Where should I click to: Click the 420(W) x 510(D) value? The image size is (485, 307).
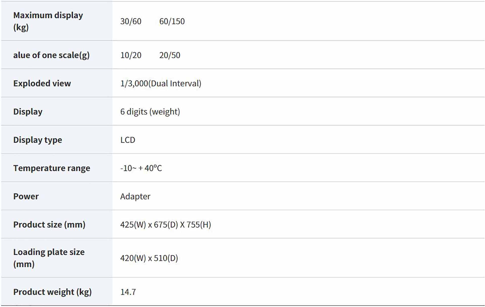(149, 258)
